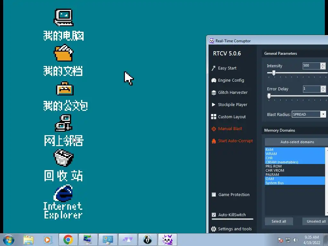Click the Error Delay value field
The image size is (328, 246).
coord(312,89)
